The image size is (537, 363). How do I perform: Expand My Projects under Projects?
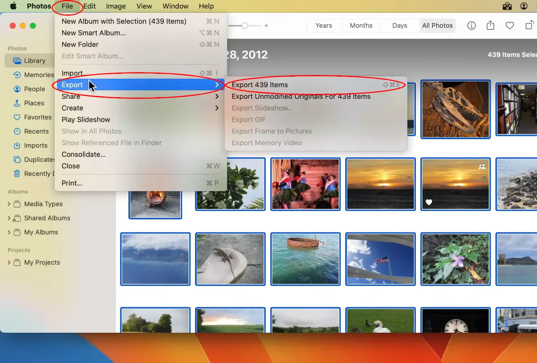click(x=9, y=262)
